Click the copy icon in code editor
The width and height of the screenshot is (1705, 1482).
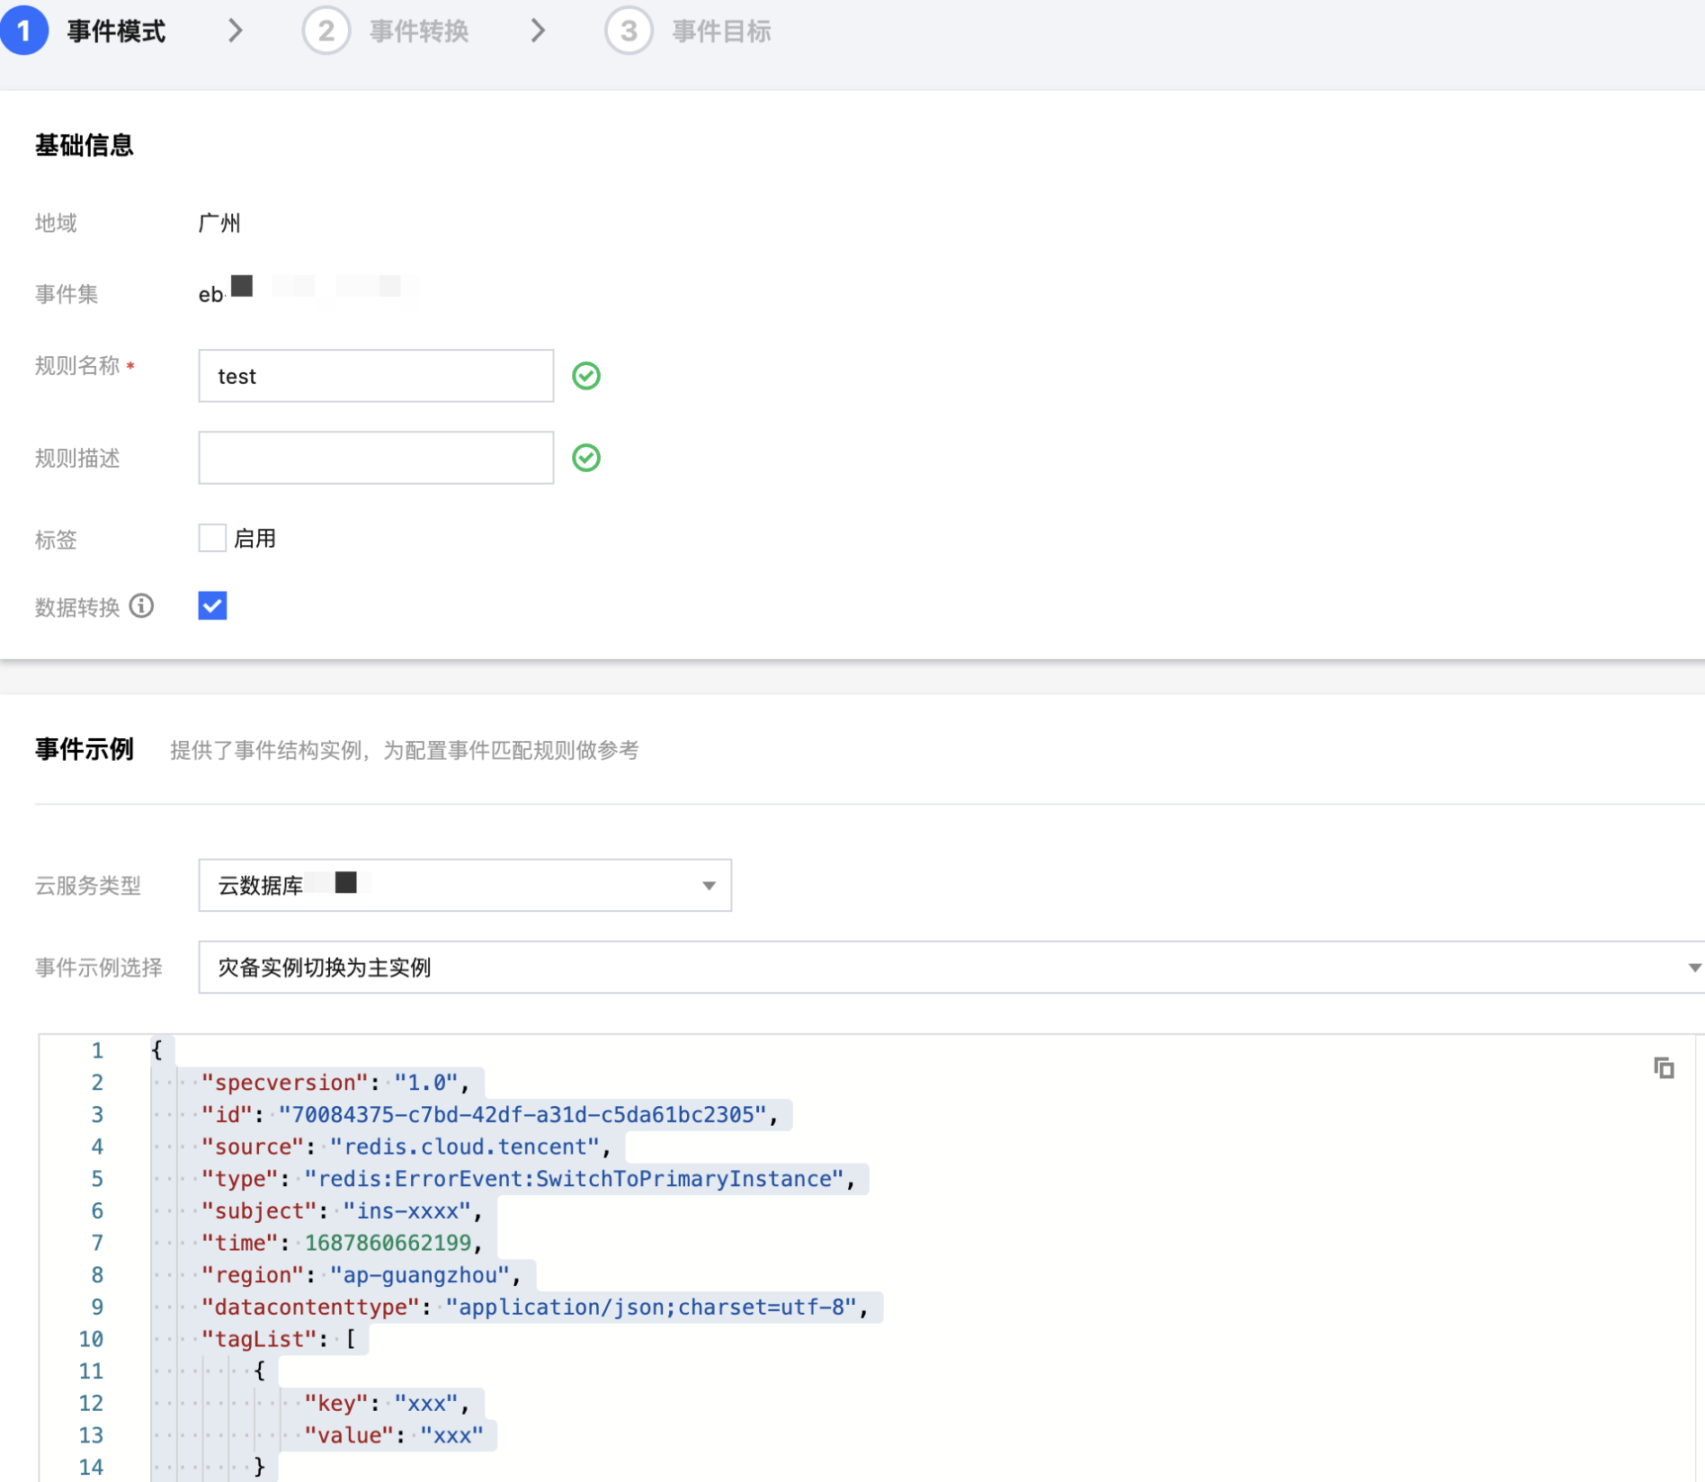(1664, 1067)
